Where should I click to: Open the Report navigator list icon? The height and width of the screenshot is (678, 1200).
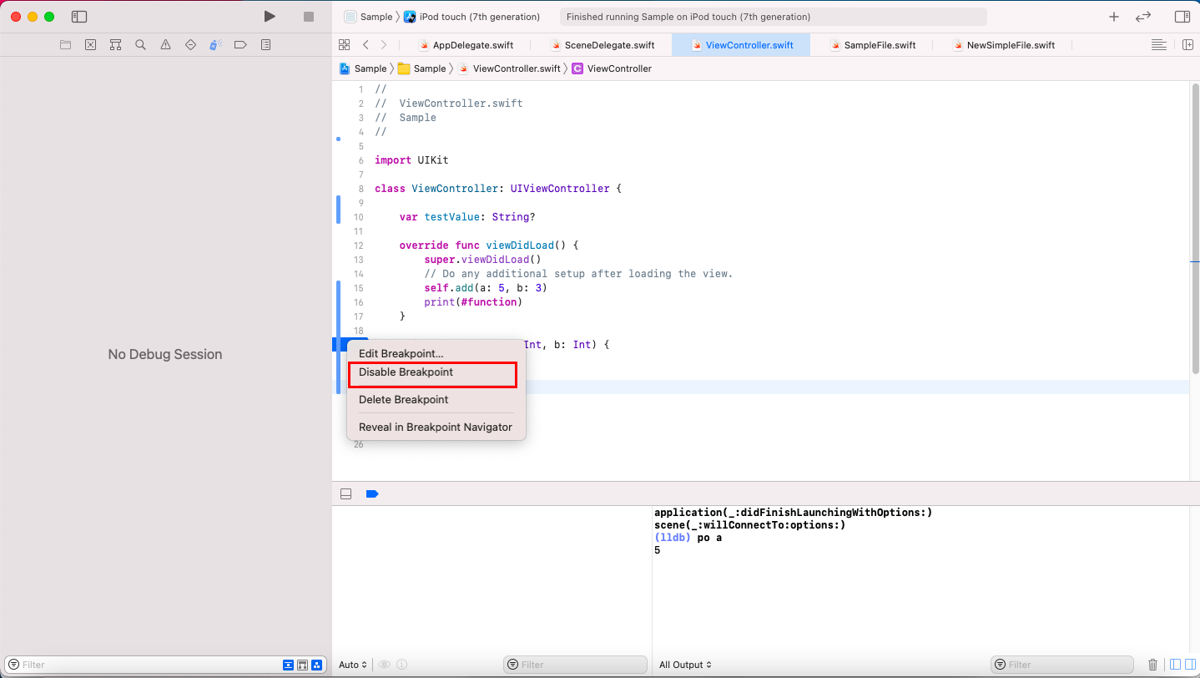pyautogui.click(x=265, y=44)
